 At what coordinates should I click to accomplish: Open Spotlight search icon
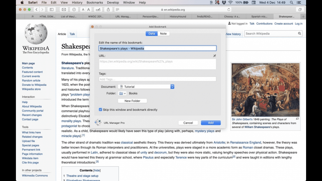click(291, 3)
